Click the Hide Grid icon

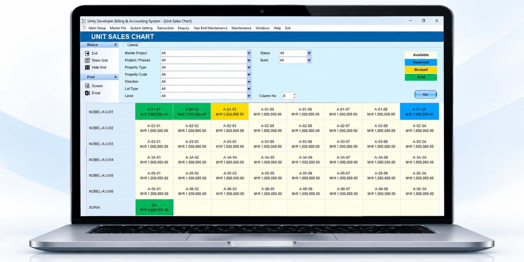(87, 67)
